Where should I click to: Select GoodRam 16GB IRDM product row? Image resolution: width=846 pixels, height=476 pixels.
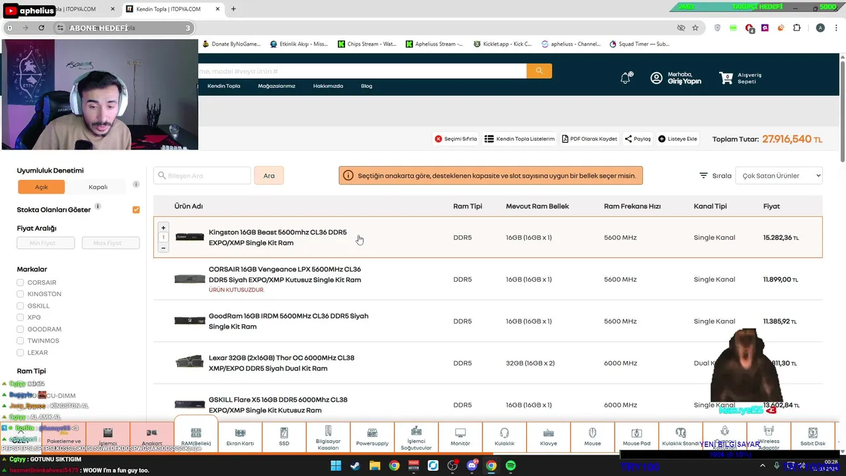click(x=488, y=321)
